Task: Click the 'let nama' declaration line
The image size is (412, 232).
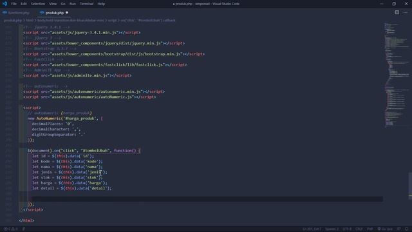Action: pos(67,167)
